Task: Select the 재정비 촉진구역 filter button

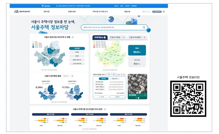Action: click(77, 60)
